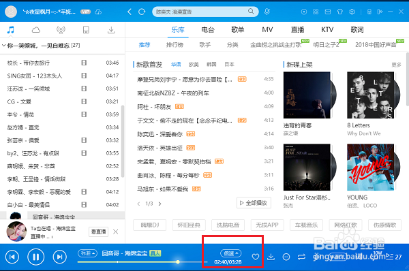Open the radio antenna tab in left panel
Image resolution: width=409 pixels, height=271 pixels.
click(x=61, y=30)
